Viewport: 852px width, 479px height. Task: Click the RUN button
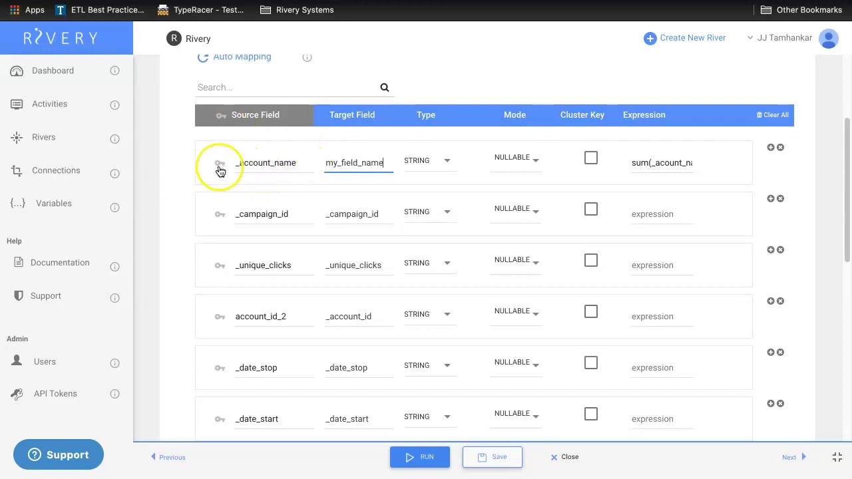coord(420,457)
